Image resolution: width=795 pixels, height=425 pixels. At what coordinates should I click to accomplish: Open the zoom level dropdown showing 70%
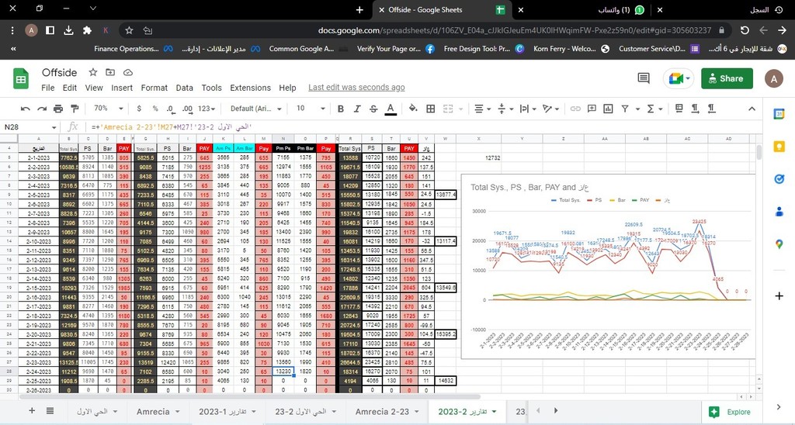tap(109, 109)
